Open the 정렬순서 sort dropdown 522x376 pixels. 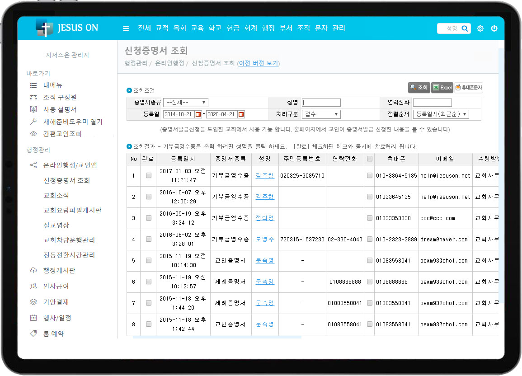pos(441,114)
